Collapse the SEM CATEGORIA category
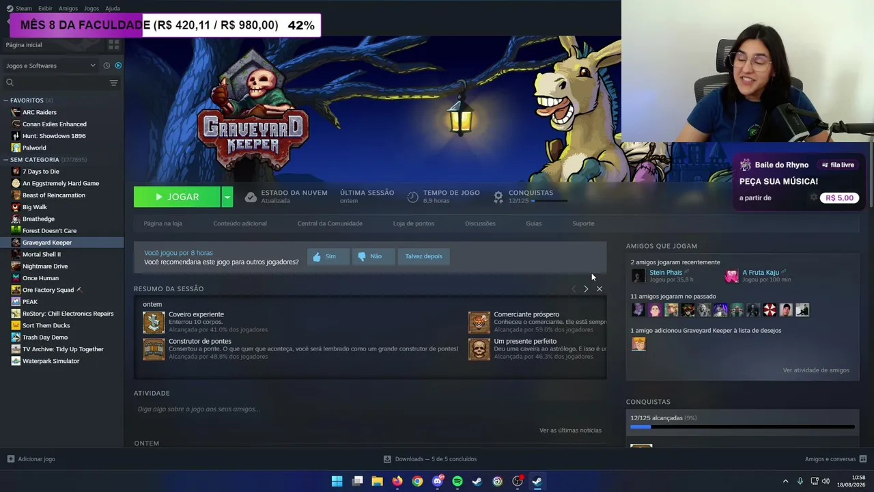Image resolution: width=874 pixels, height=492 pixels. (x=6, y=160)
